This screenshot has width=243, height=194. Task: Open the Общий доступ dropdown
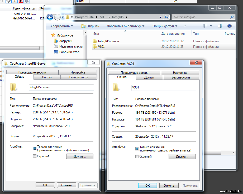click(x=165, y=26)
